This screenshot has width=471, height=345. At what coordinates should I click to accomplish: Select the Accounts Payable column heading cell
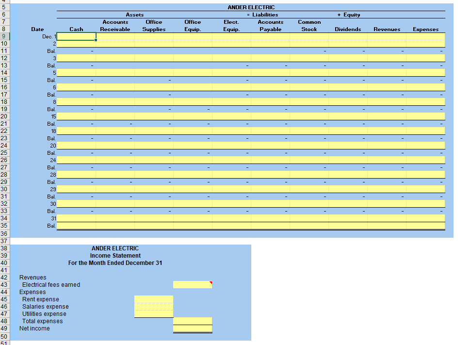click(x=270, y=26)
